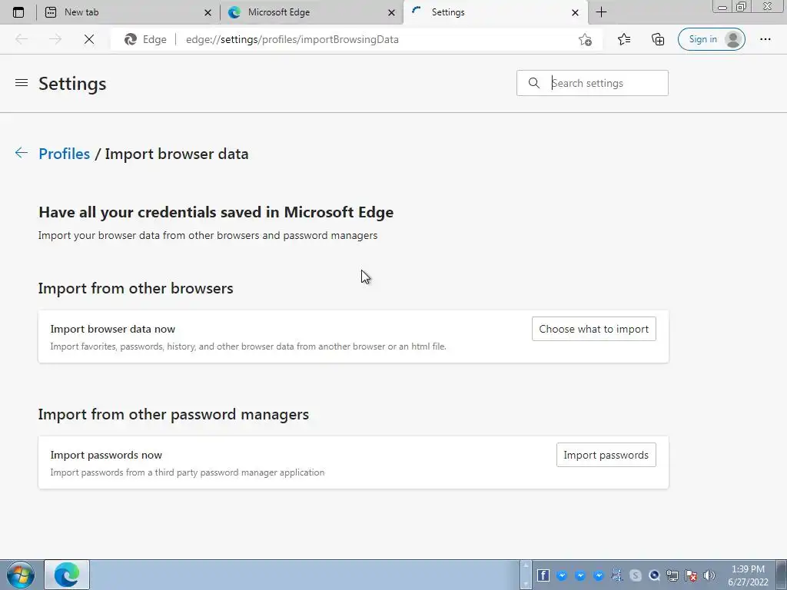This screenshot has width=787, height=590.
Task: Open the Profiles breadcrumb link
Action: click(65, 154)
